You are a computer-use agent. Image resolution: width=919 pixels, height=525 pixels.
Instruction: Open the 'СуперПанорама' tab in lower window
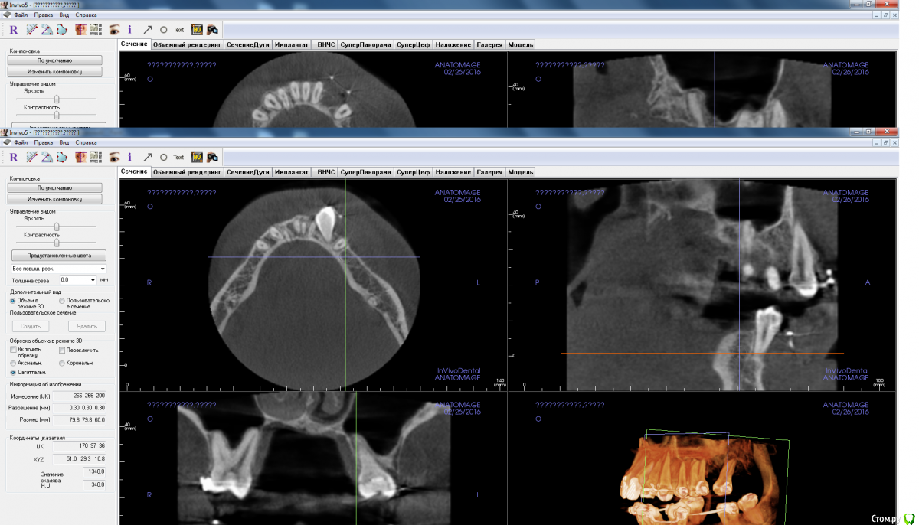[366, 172]
